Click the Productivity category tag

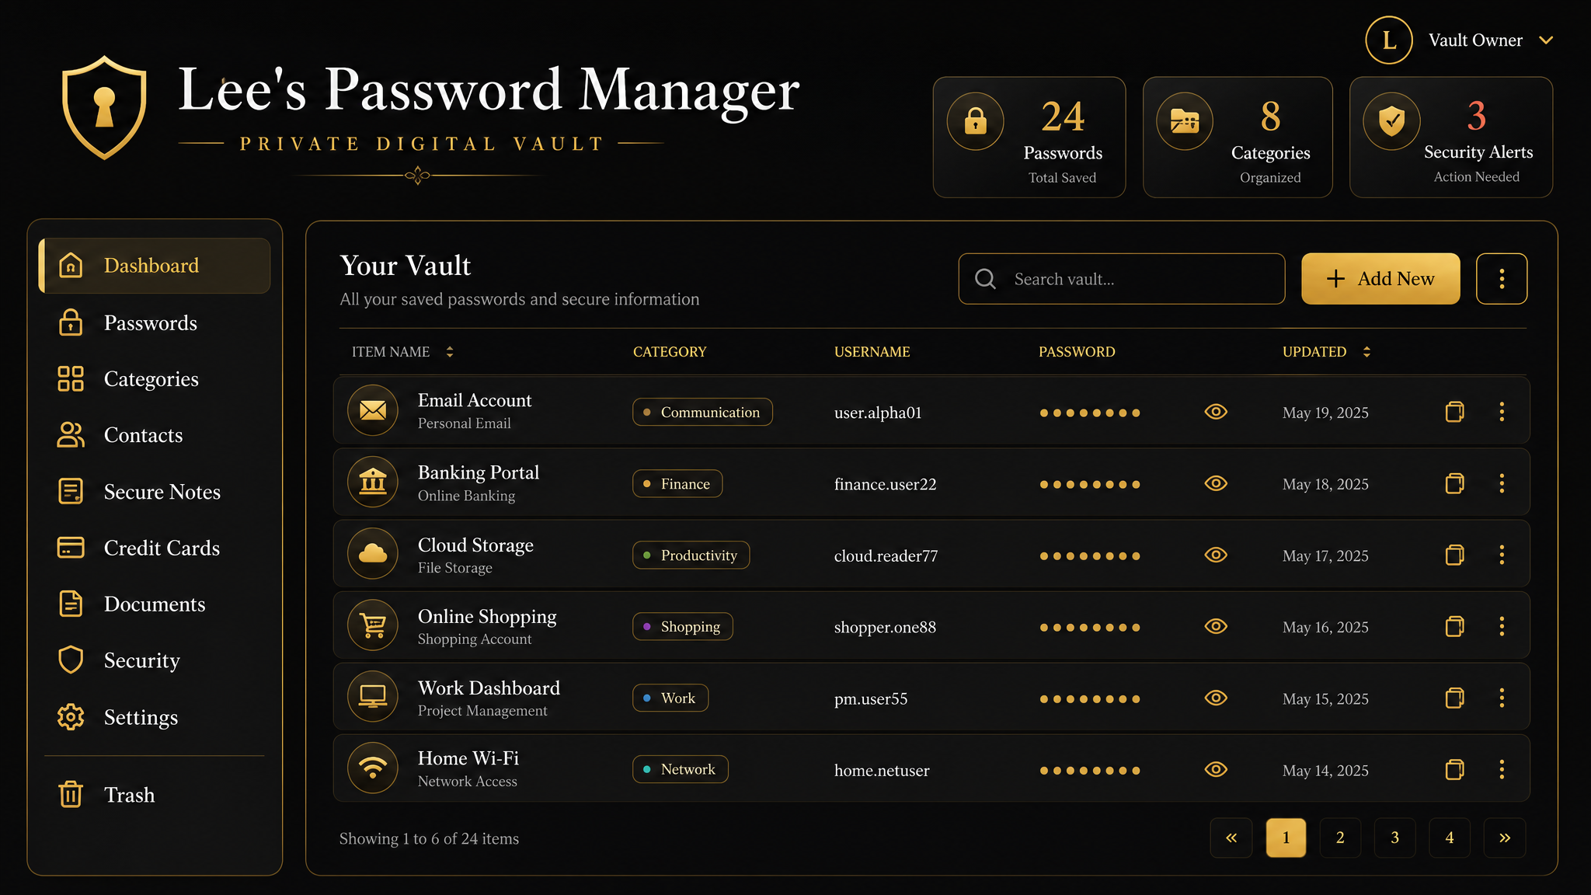point(691,555)
